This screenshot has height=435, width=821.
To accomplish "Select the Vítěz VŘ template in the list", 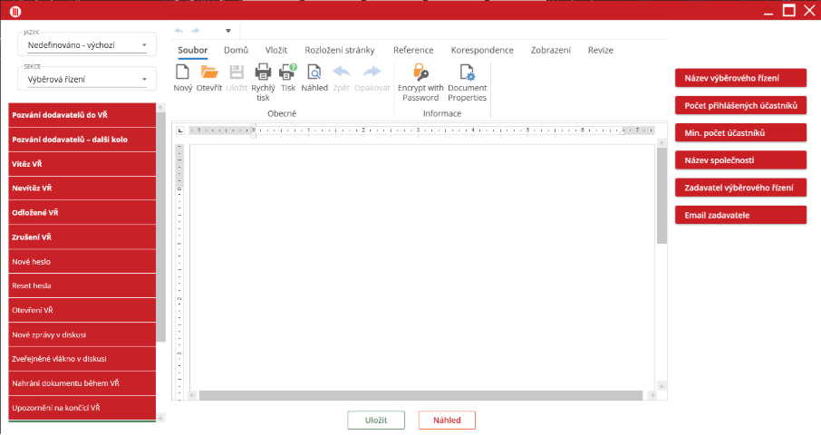I will pyautogui.click(x=82, y=164).
